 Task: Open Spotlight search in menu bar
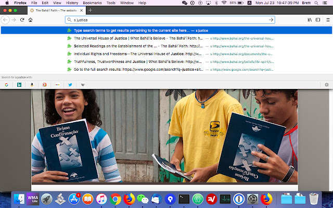pyautogui.click(x=316, y=3)
